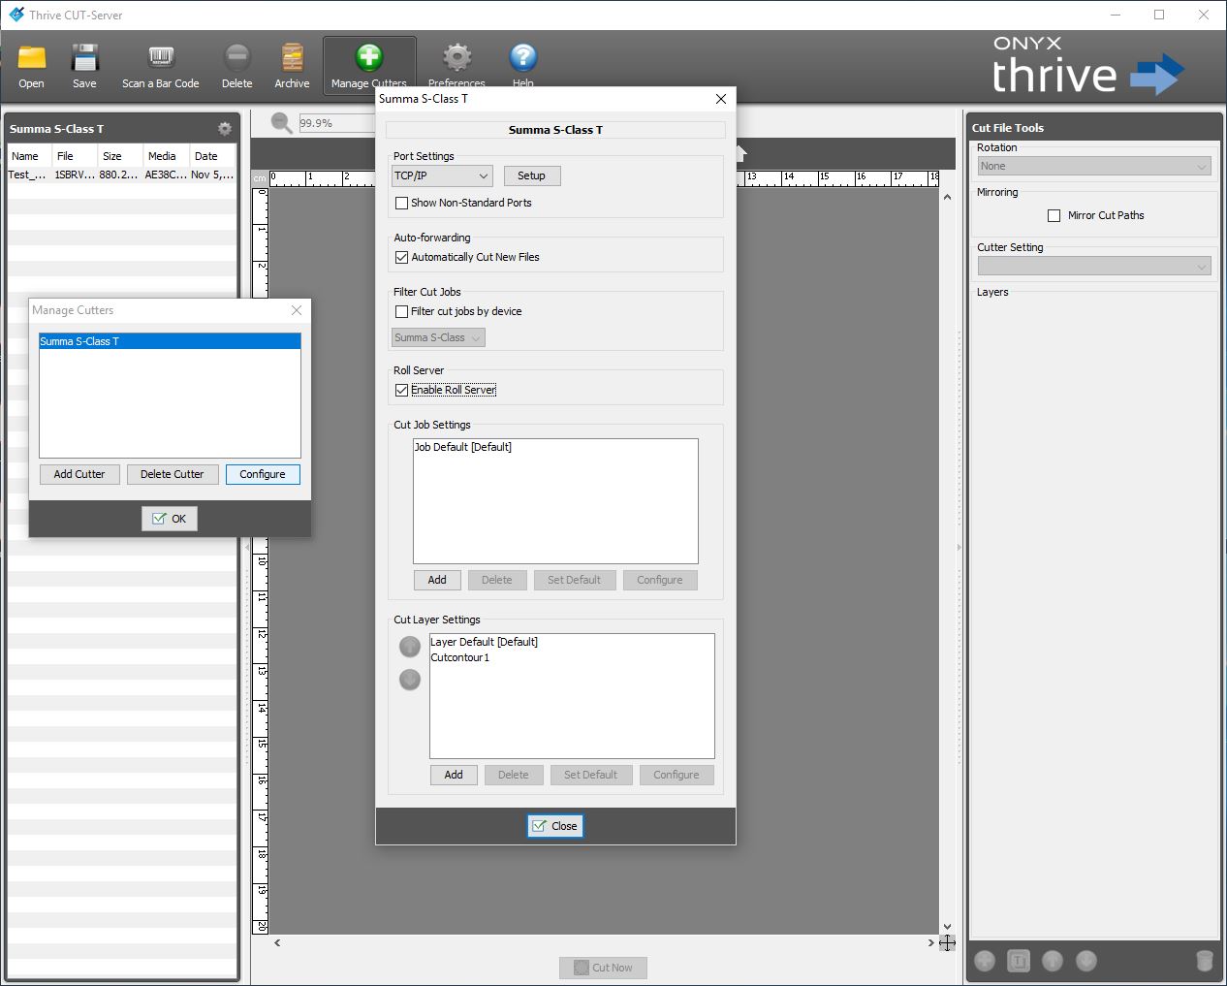Click the move-up arrow beside Cut Layer Settings list

410,647
